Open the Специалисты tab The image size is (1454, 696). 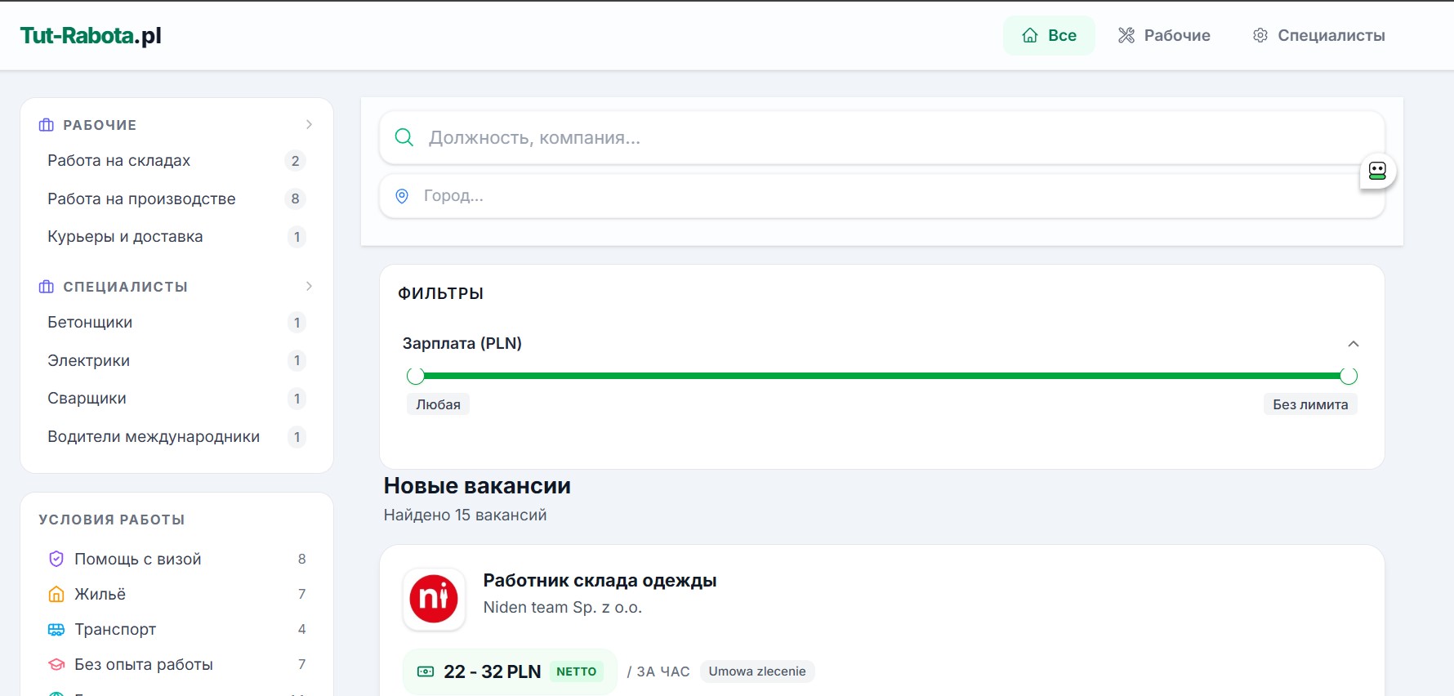coord(1318,35)
